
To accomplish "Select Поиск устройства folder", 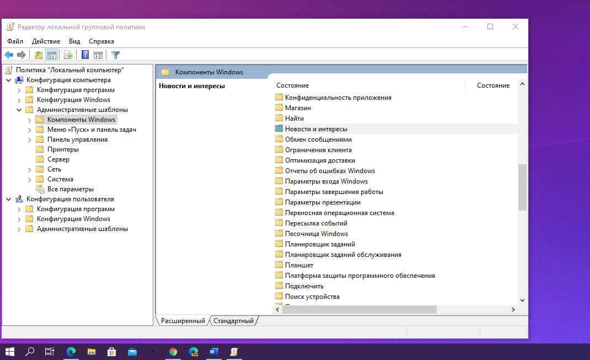I will (312, 297).
